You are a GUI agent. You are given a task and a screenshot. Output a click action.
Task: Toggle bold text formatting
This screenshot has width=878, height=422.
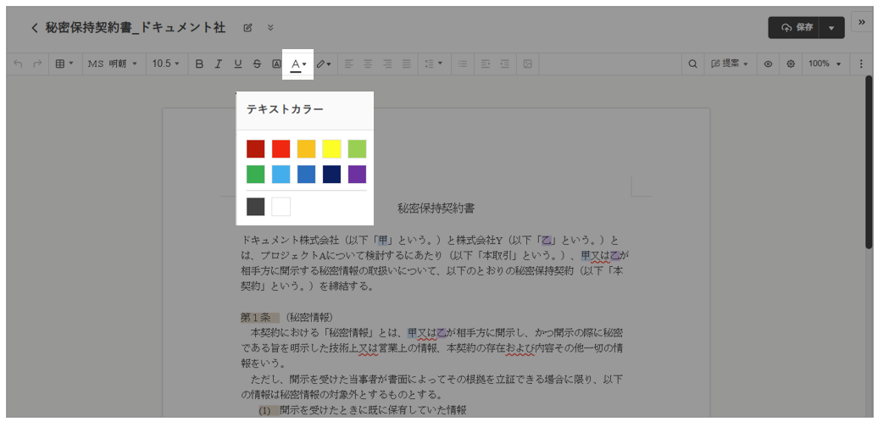pyautogui.click(x=199, y=64)
